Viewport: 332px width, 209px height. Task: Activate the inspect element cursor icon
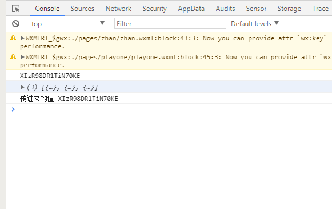16,9
